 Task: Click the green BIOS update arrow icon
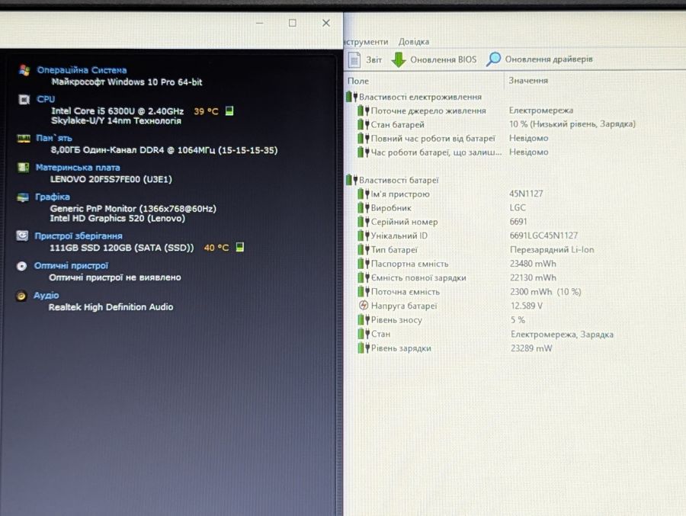(x=398, y=59)
